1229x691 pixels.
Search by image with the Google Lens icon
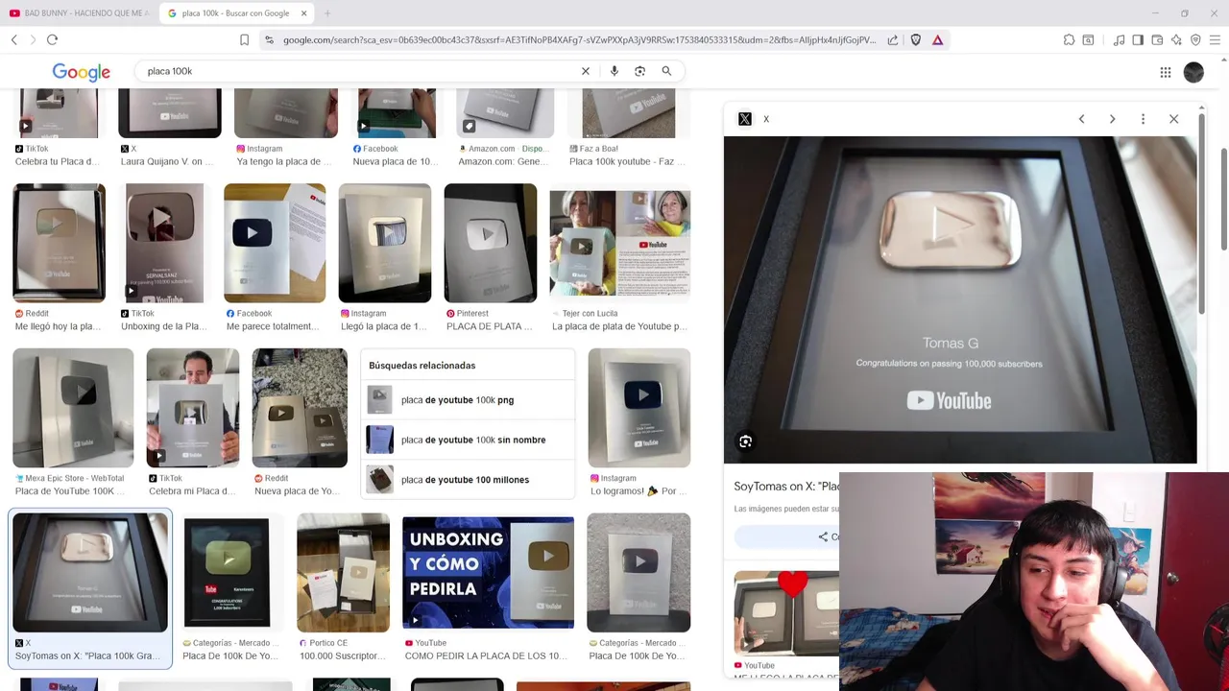(x=639, y=71)
